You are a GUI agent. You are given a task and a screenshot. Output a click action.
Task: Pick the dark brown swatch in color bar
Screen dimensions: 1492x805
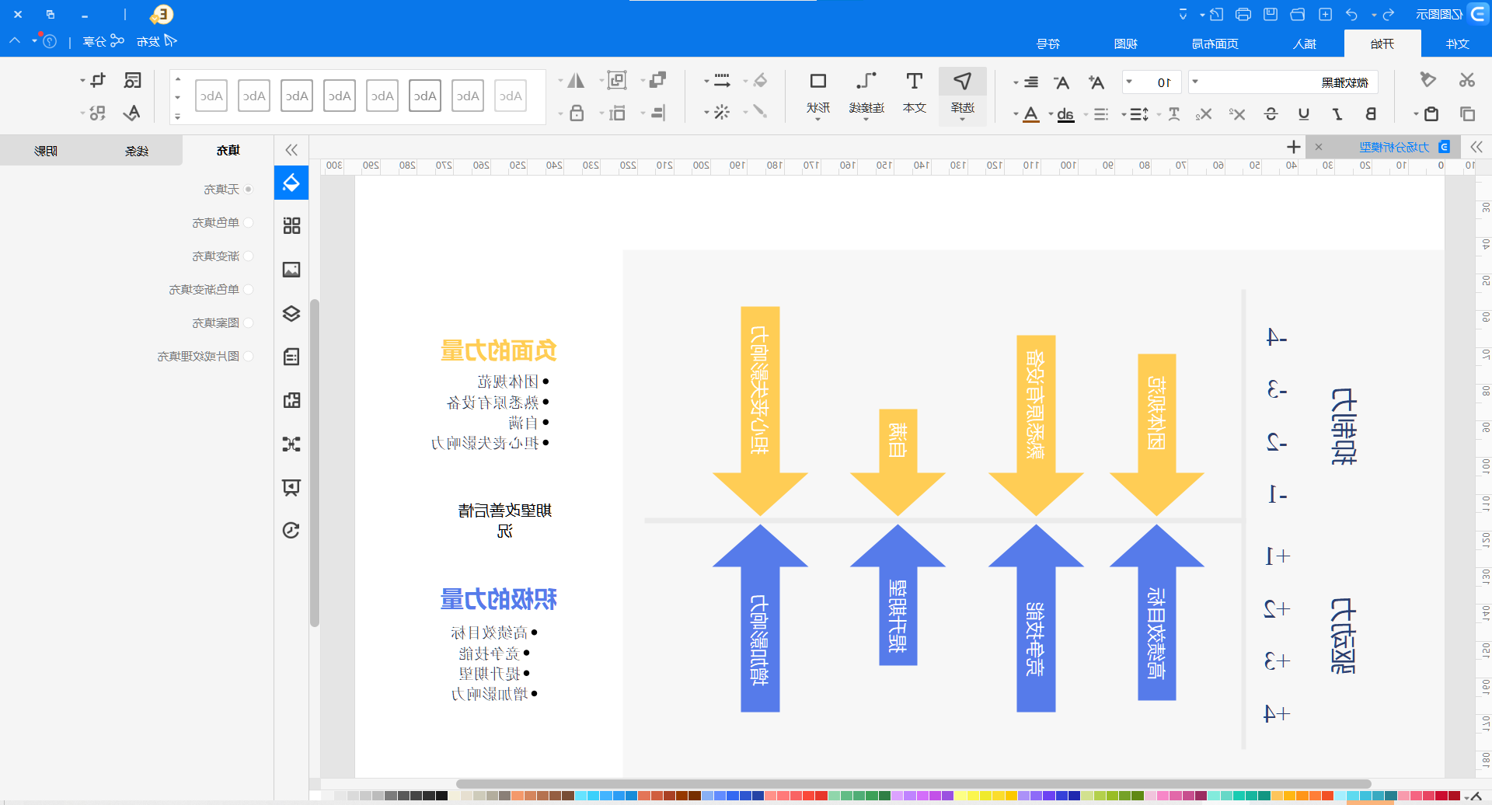(694, 796)
